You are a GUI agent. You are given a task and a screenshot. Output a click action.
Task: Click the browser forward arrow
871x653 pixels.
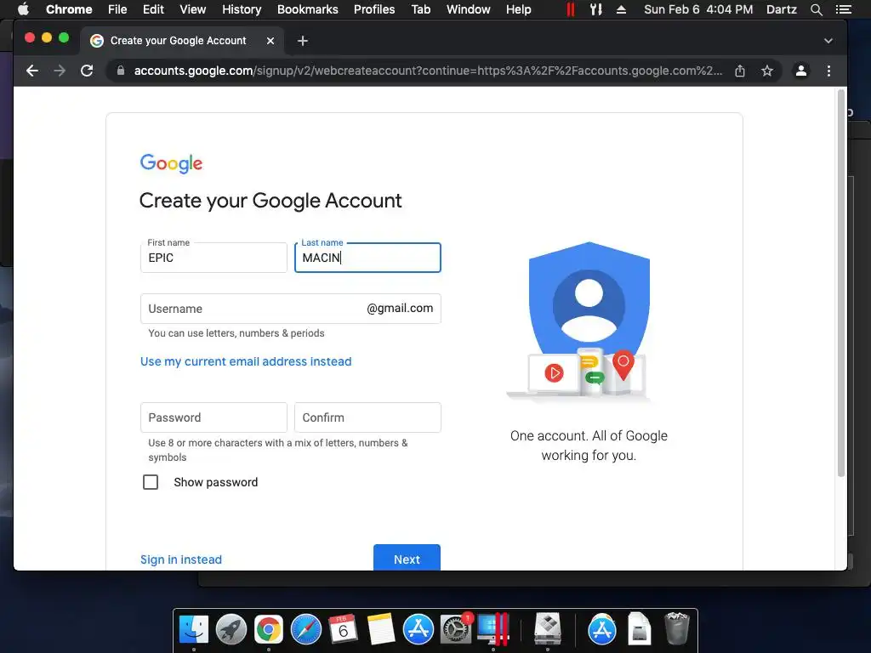(x=60, y=71)
